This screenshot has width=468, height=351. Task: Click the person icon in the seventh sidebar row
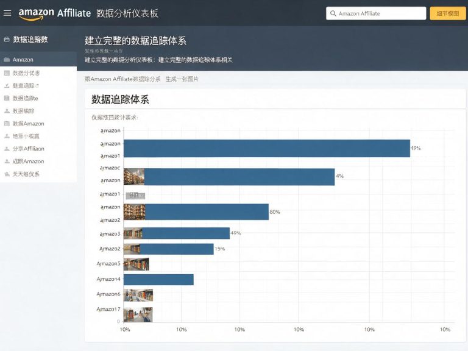point(7,136)
